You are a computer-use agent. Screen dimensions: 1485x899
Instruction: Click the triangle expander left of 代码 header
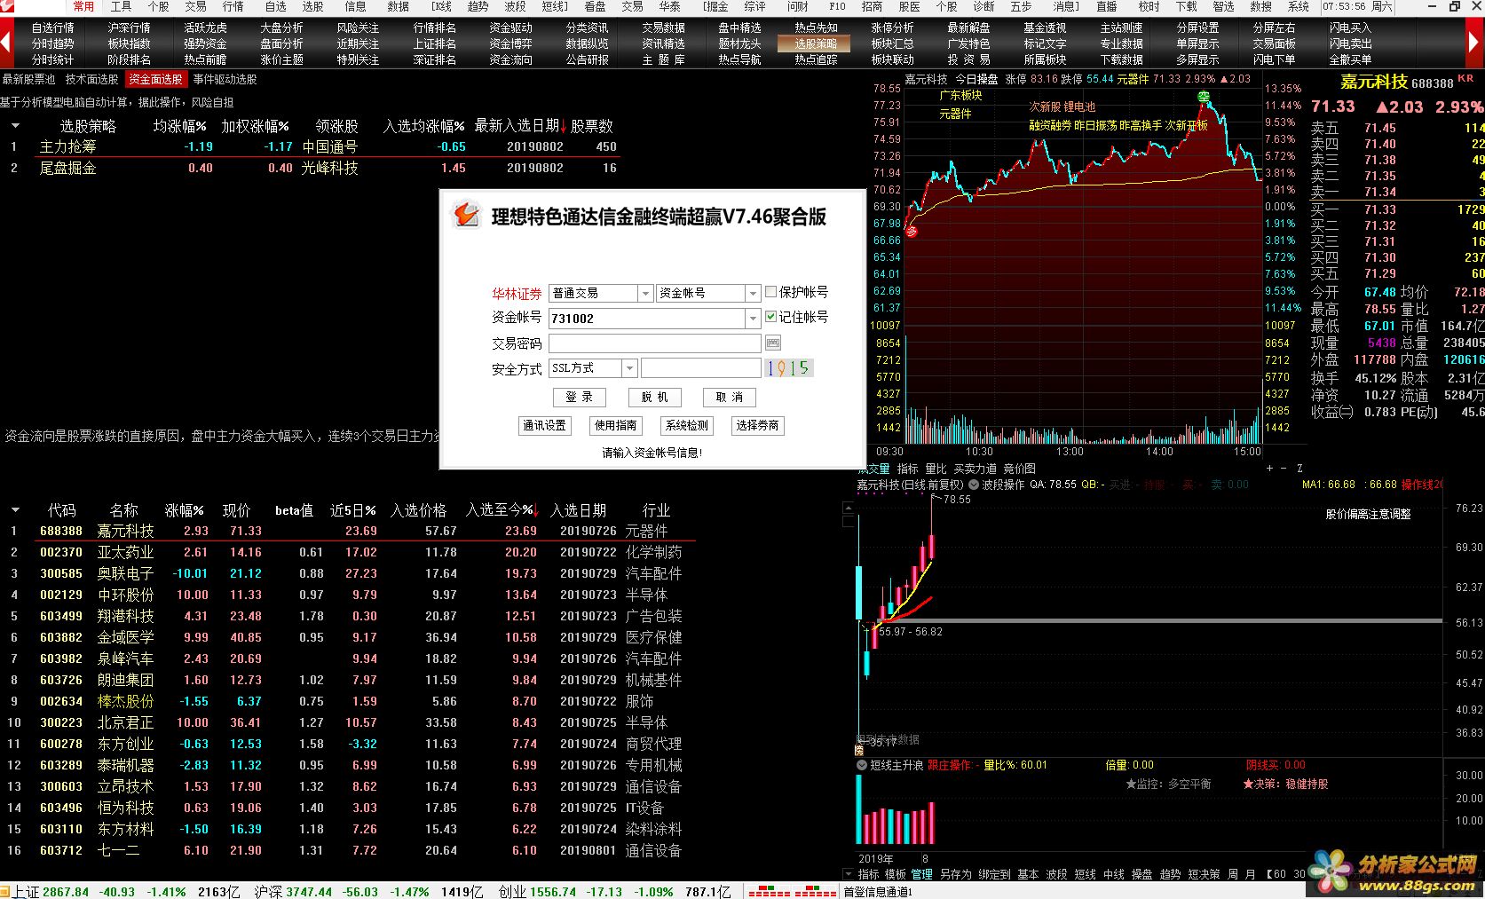(x=15, y=510)
